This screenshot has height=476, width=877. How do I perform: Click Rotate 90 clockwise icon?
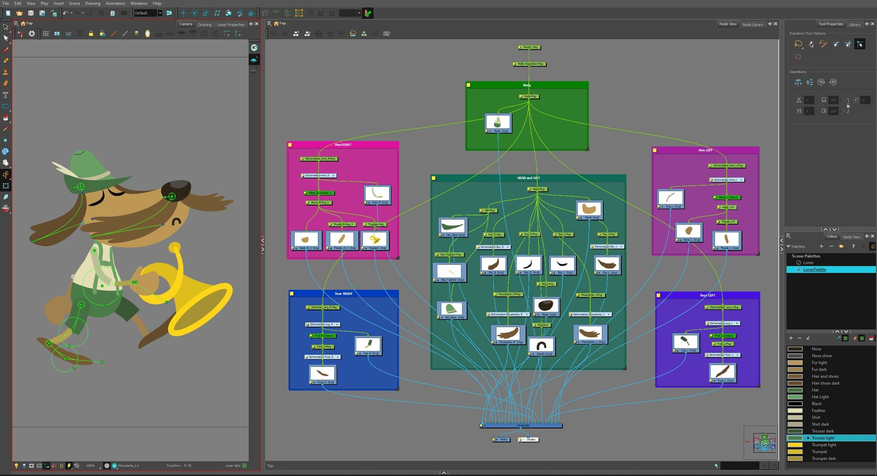pyautogui.click(x=821, y=82)
